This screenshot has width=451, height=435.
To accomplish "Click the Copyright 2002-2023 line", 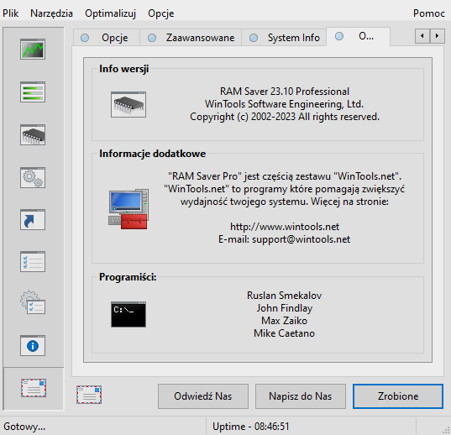I will pos(285,117).
